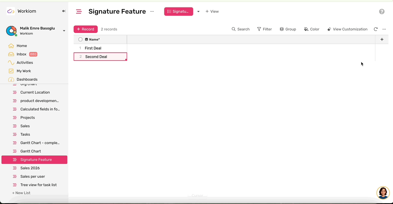Click the Workiom logo icon

click(x=10, y=11)
